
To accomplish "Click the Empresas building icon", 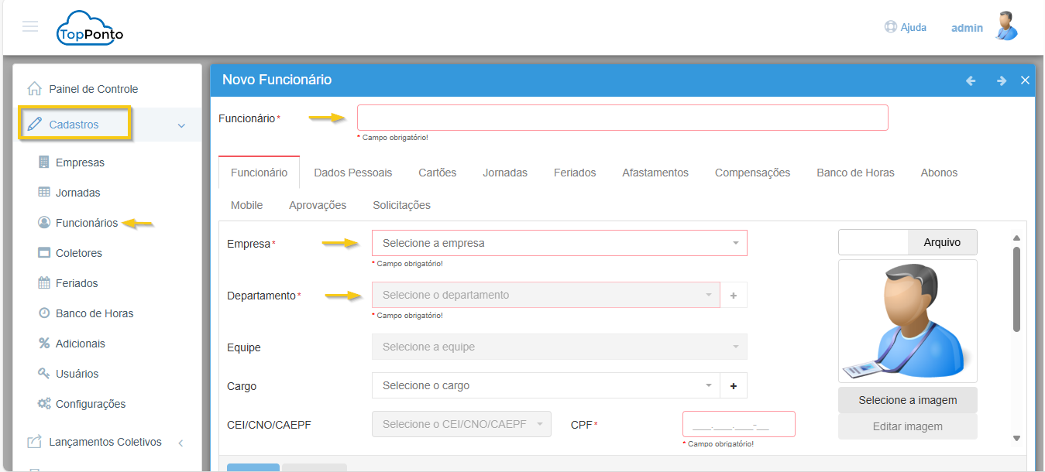I will [x=43, y=162].
